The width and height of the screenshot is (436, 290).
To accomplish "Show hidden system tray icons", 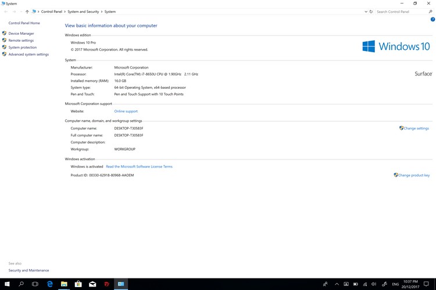I will coord(337,284).
